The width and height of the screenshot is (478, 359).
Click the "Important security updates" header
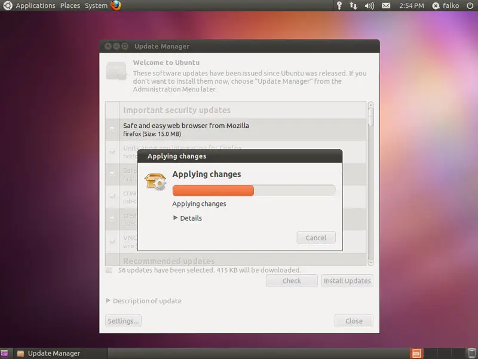pyautogui.click(x=177, y=110)
